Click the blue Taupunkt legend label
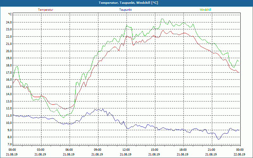The width and height of the screenshot is (253, 158). [x=125, y=10]
